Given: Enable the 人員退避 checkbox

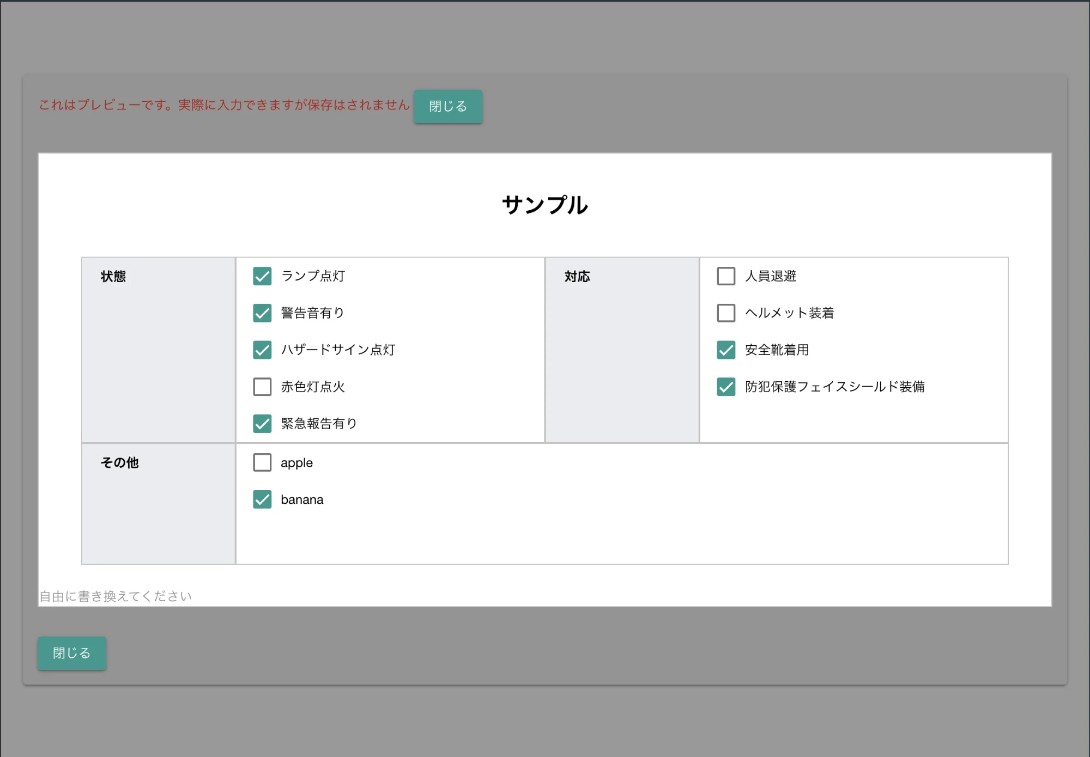Looking at the screenshot, I should (x=726, y=277).
